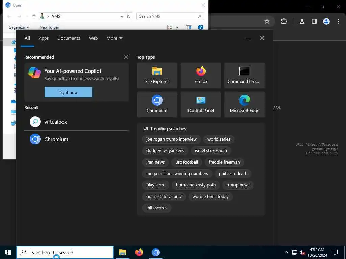
Task: Expand the More filter dropdown
Action: [114, 38]
